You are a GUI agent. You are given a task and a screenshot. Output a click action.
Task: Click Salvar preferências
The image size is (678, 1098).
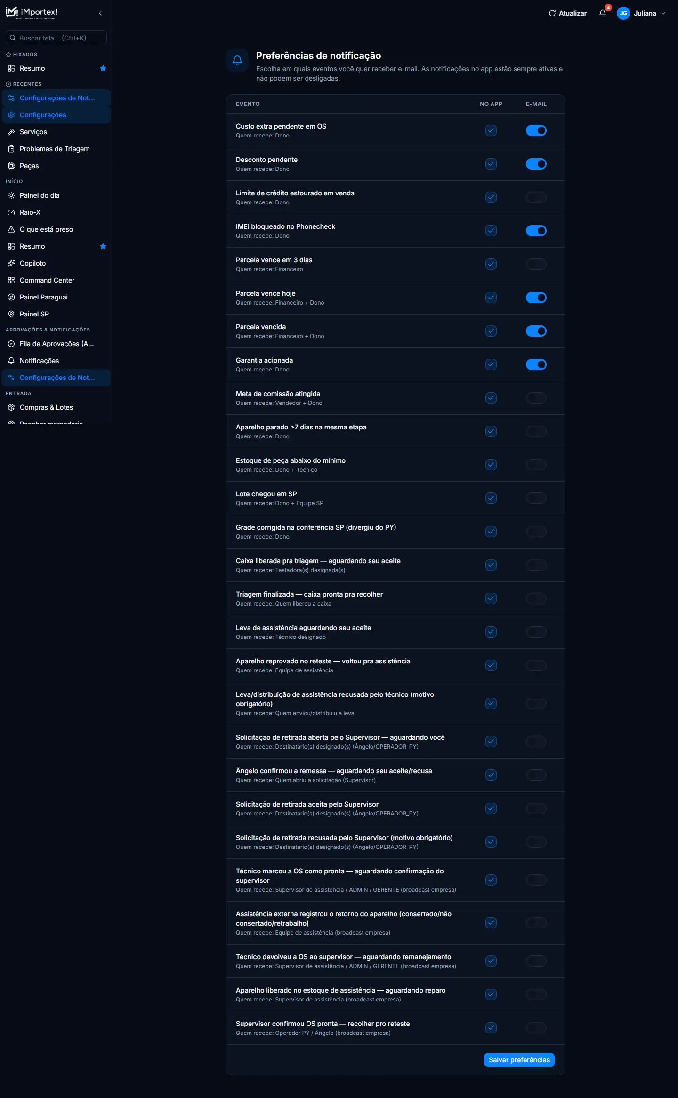[x=519, y=1060]
